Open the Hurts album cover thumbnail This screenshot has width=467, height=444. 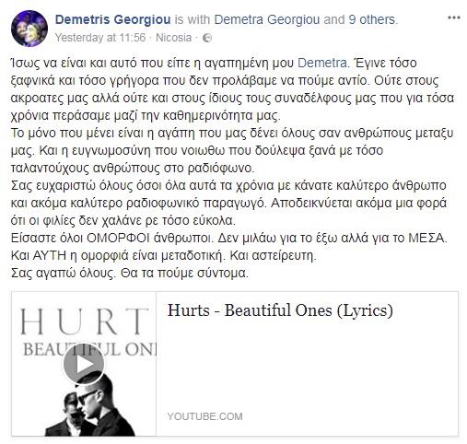tap(84, 364)
